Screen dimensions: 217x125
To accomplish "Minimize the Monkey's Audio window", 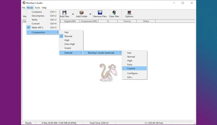I will [x=174, y=3].
